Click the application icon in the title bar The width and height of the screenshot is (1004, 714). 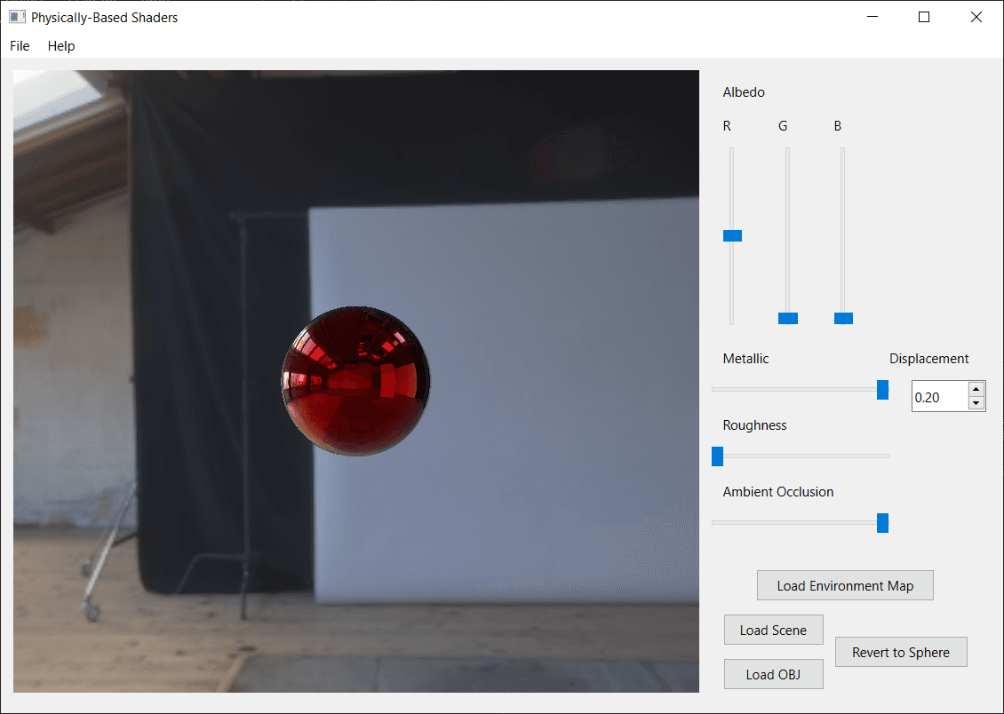click(x=17, y=17)
